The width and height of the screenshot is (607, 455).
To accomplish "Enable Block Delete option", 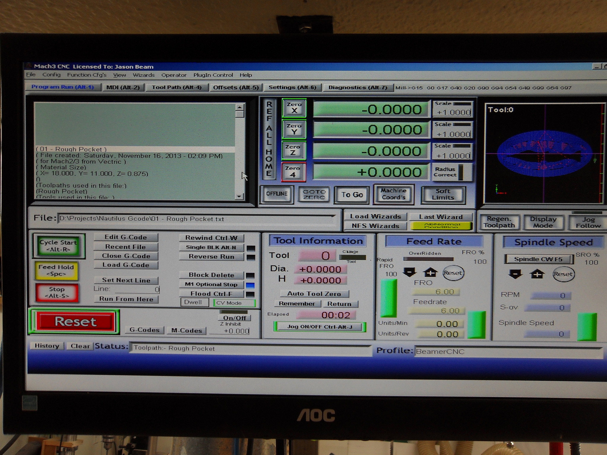I will click(211, 275).
